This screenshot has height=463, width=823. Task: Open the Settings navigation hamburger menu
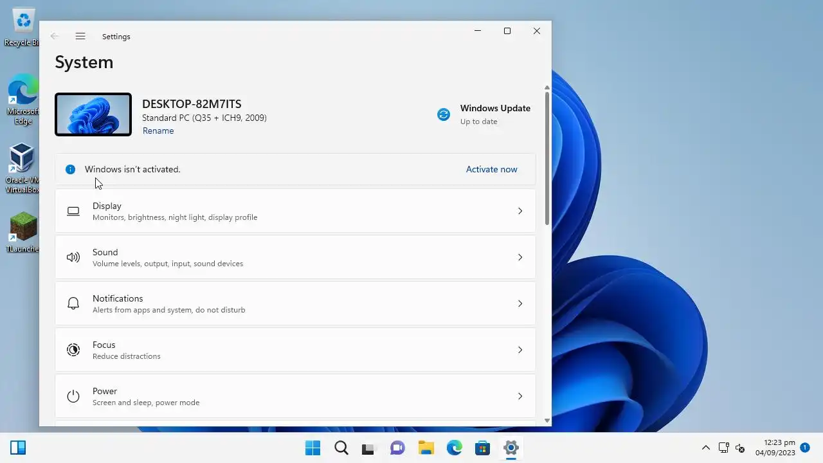[80, 37]
